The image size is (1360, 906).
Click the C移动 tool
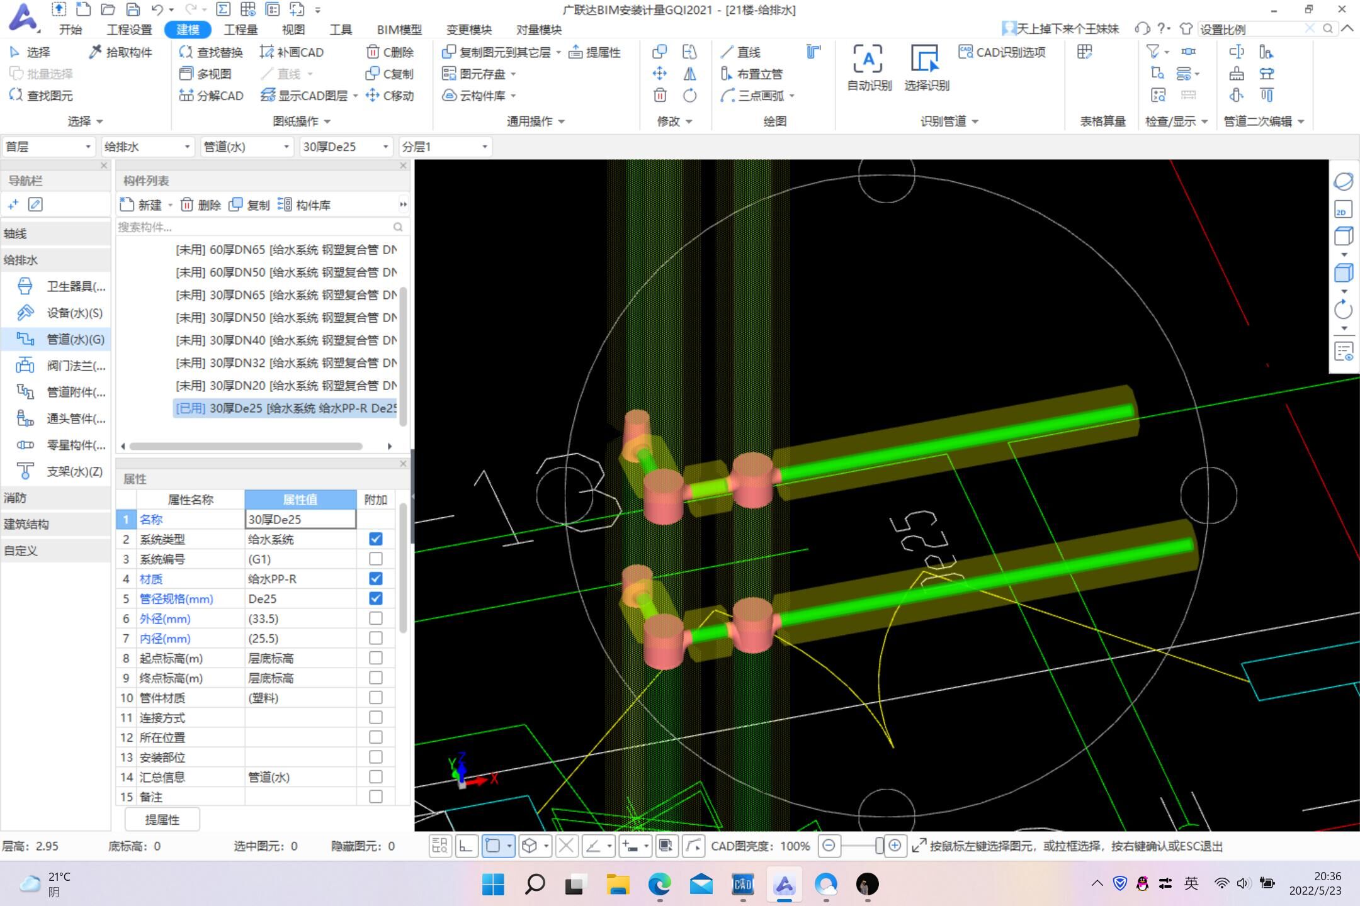390,96
